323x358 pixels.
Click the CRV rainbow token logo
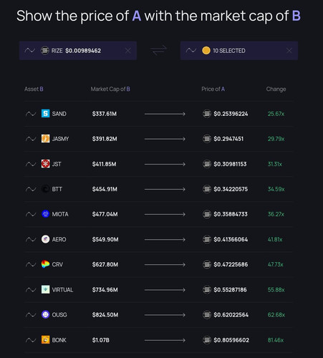45,264
